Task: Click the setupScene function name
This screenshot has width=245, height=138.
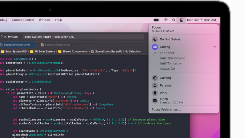Action: pyautogui.click(x=22, y=59)
